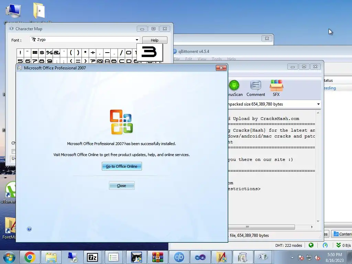Image resolution: width=352 pixels, height=264 pixels.
Task: Click the VirusScan icon in WinRAR toolbar
Action: (235, 88)
